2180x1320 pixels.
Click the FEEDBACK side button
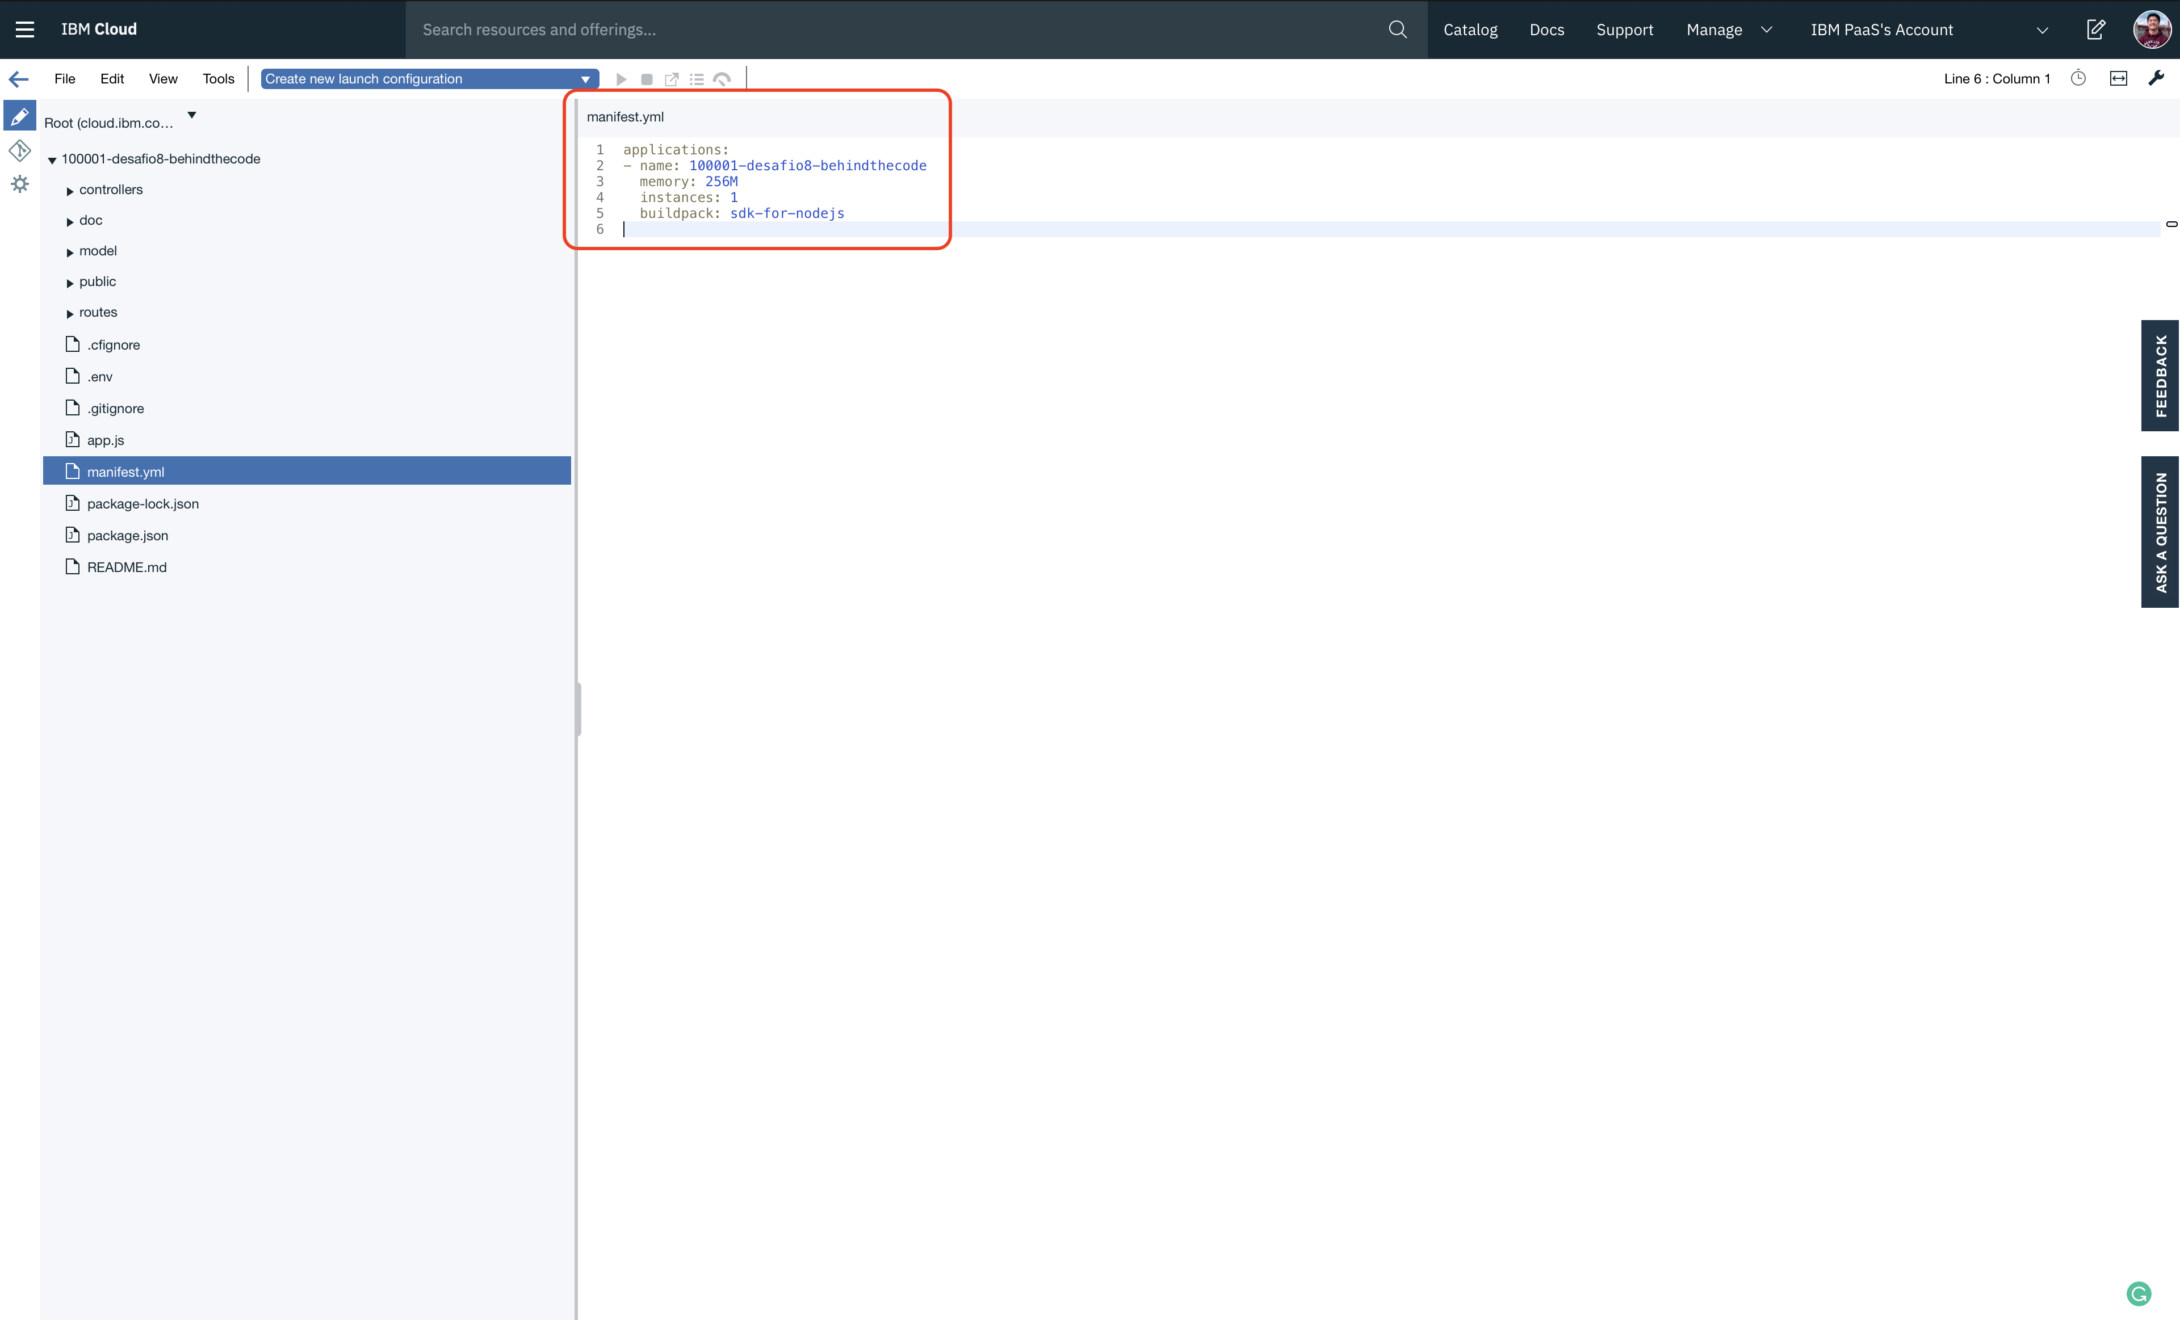tap(2160, 376)
